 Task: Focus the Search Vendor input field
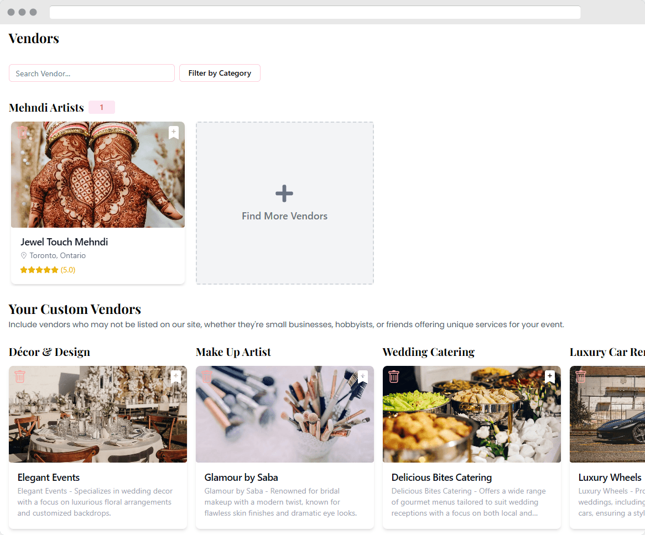[92, 73]
